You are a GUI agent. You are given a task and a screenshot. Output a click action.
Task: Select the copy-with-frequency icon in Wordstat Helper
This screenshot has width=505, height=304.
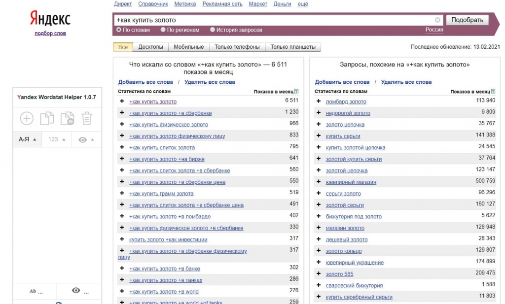[67, 118]
